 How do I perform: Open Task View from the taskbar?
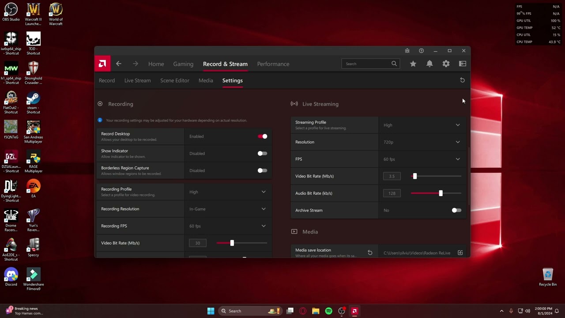[x=290, y=311]
